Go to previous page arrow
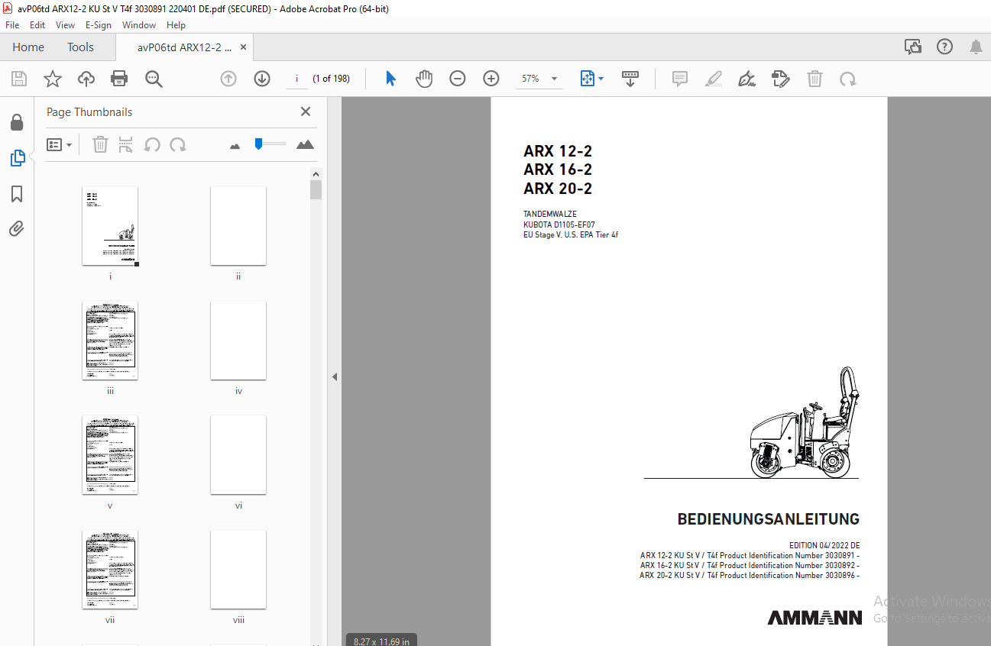The height and width of the screenshot is (646, 991). coord(228,79)
